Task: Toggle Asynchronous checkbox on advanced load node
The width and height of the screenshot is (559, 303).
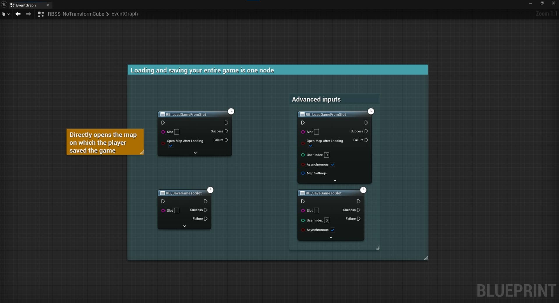Action: (332, 164)
